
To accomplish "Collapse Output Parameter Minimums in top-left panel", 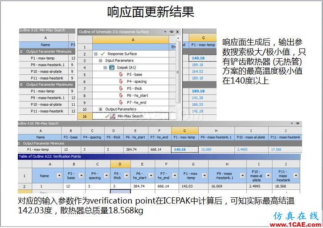I will click(21, 52).
